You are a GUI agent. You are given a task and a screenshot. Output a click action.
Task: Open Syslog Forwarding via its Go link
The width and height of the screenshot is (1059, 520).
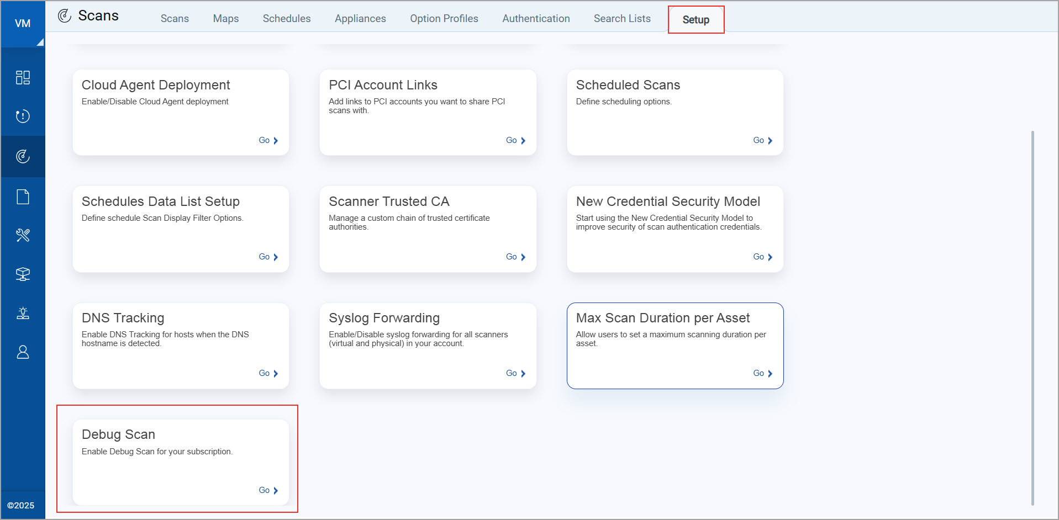(x=515, y=374)
